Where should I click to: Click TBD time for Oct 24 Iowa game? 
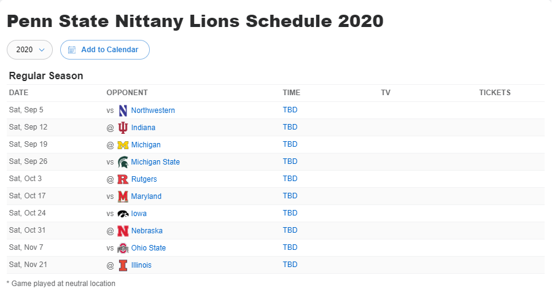[290, 213]
